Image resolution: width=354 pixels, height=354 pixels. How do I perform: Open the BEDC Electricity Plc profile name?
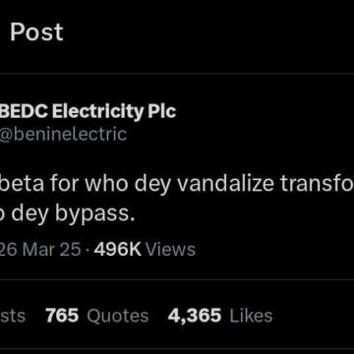[88, 112]
